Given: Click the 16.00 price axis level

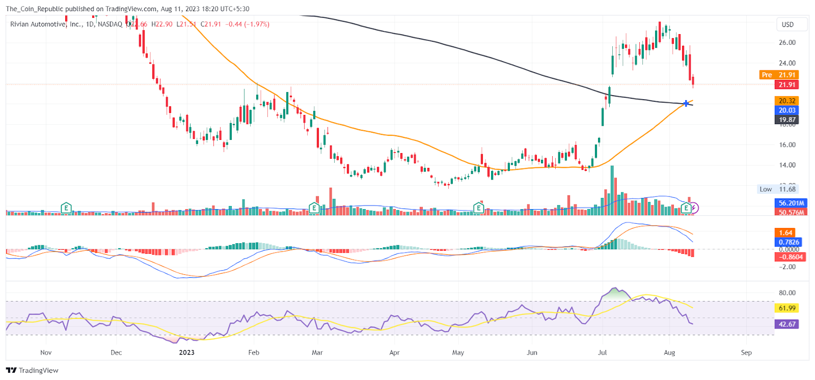Looking at the screenshot, I should (787, 144).
